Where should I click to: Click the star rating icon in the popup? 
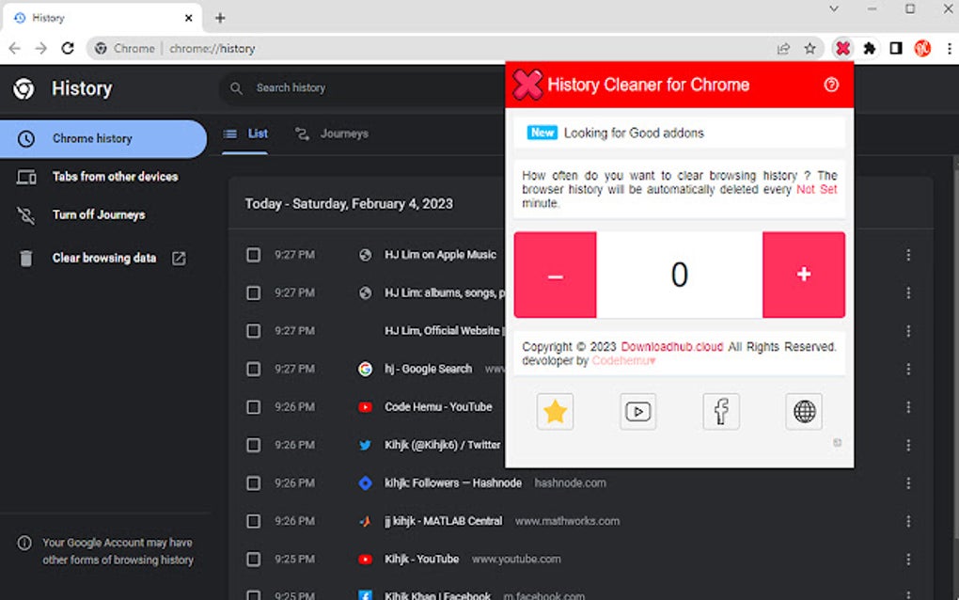555,411
